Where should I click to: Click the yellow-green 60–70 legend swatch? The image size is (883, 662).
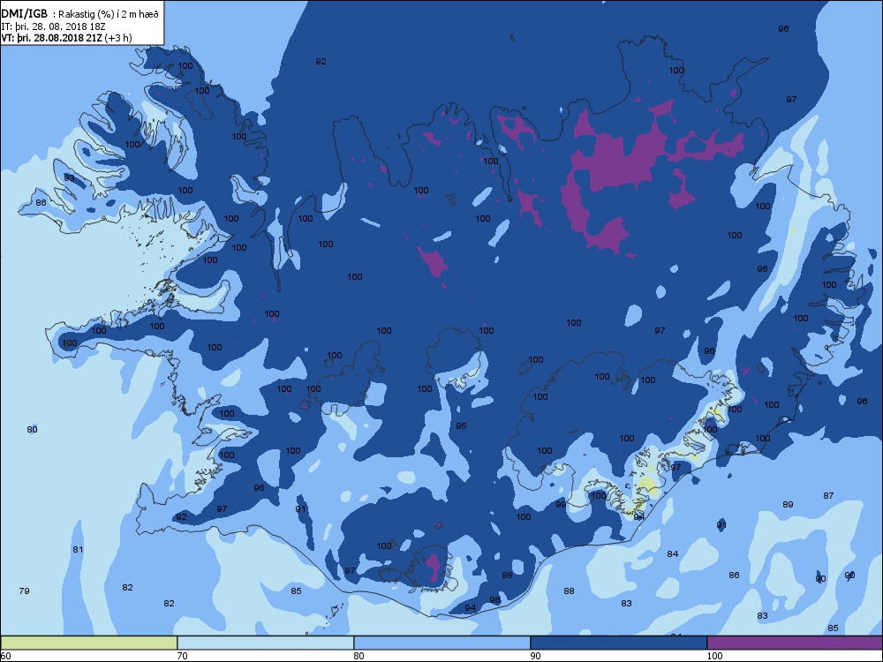coord(88,643)
